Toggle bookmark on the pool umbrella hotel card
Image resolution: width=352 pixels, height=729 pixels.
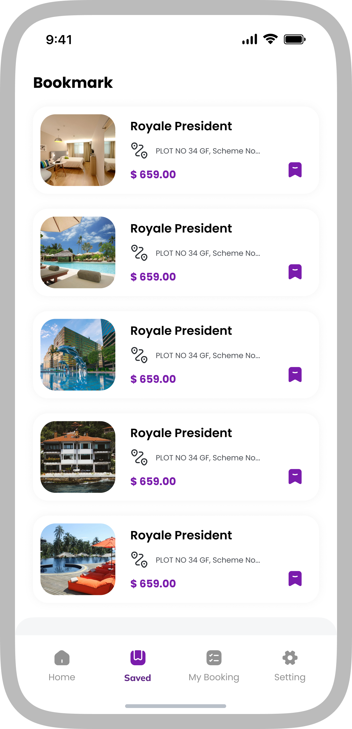[295, 272]
